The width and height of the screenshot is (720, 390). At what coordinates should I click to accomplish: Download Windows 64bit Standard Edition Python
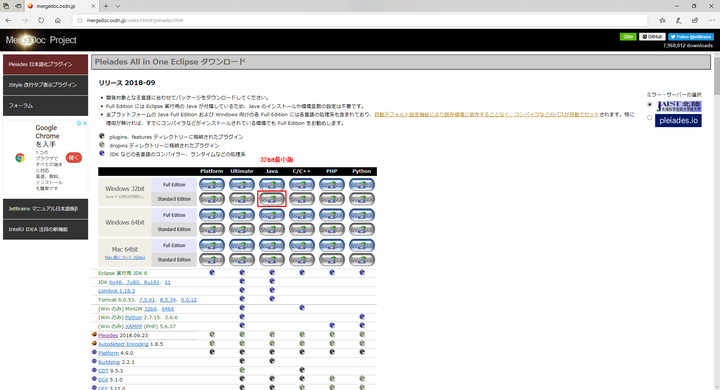click(x=362, y=229)
